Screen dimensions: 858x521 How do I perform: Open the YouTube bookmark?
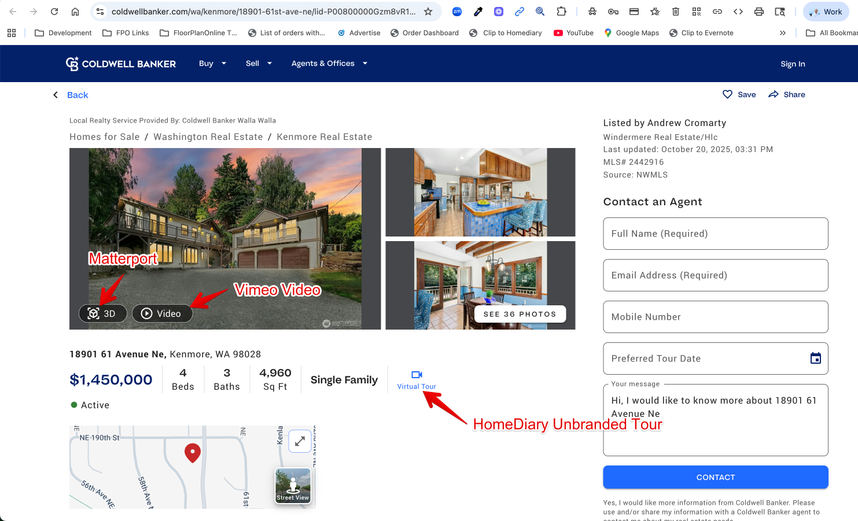573,33
